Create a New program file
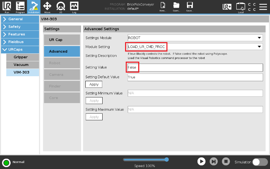This screenshot has height=169, width=270. [x=163, y=7]
